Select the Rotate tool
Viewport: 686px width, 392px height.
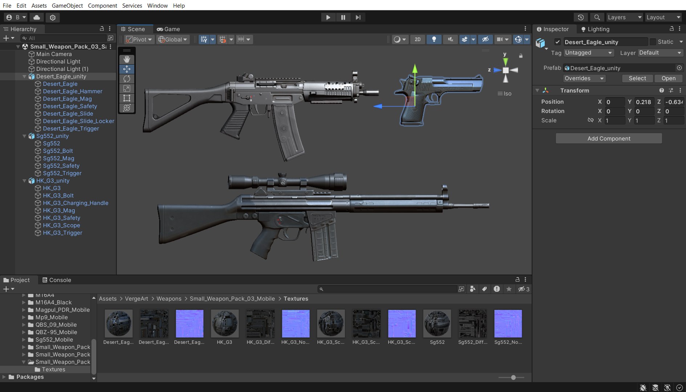pos(127,79)
